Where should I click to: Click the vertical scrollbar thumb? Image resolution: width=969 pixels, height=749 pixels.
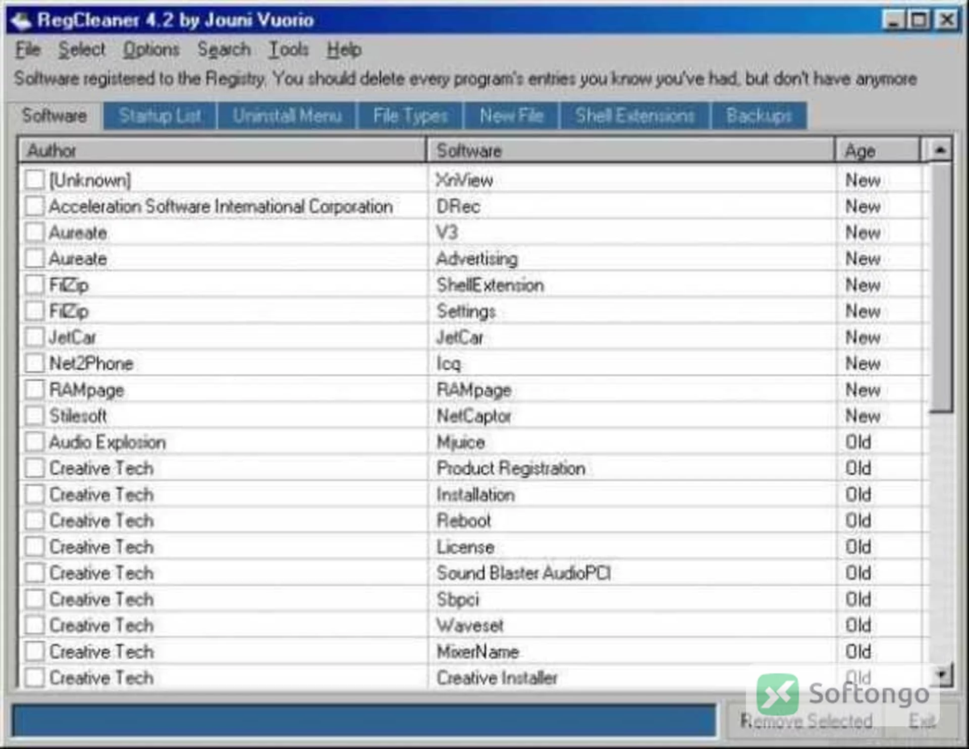(941, 287)
